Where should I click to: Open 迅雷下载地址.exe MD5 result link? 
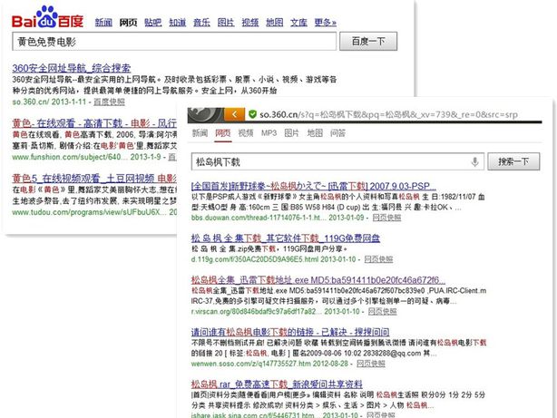(x=318, y=280)
